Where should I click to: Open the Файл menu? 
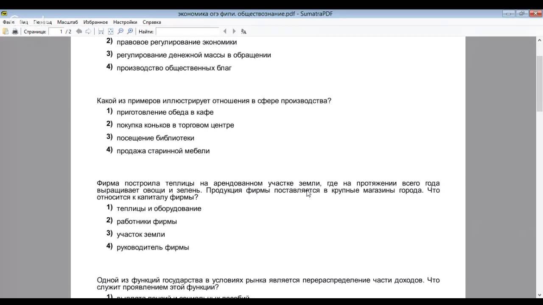(x=8, y=22)
